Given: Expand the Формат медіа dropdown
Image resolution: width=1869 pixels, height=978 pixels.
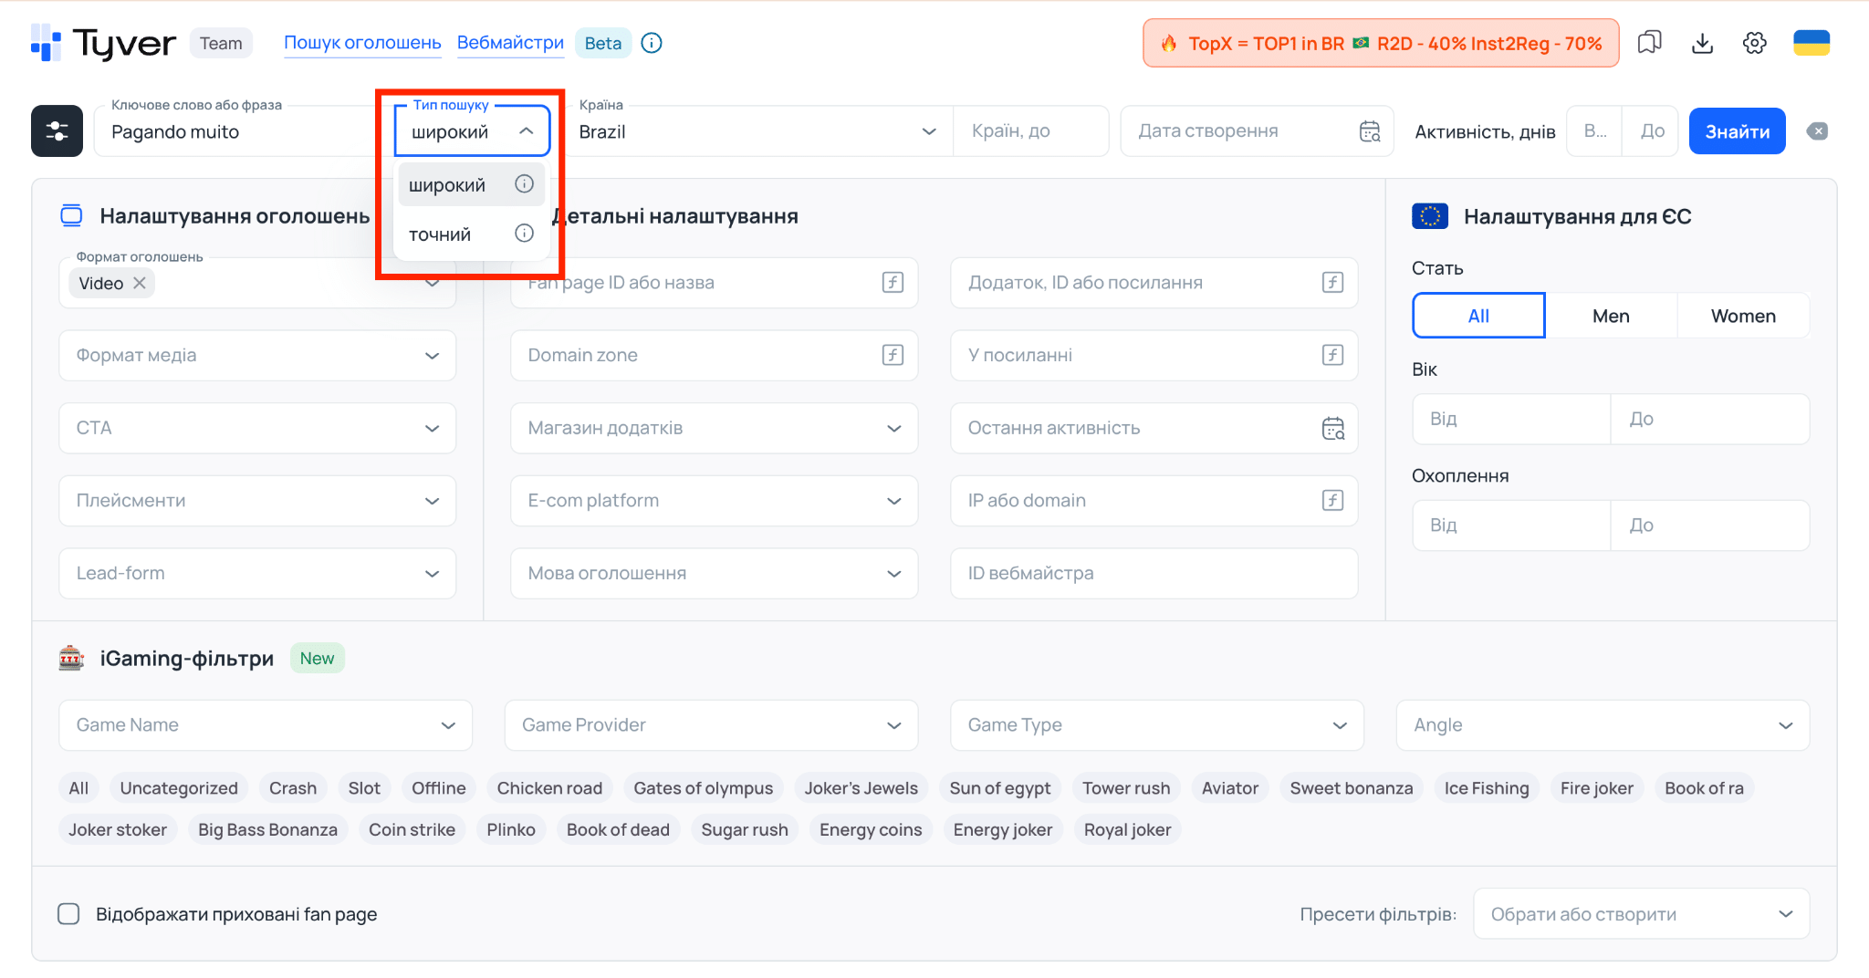Looking at the screenshot, I should (257, 355).
